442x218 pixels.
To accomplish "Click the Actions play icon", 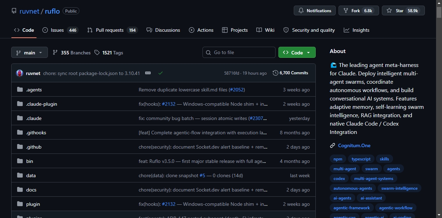I will (x=192, y=30).
